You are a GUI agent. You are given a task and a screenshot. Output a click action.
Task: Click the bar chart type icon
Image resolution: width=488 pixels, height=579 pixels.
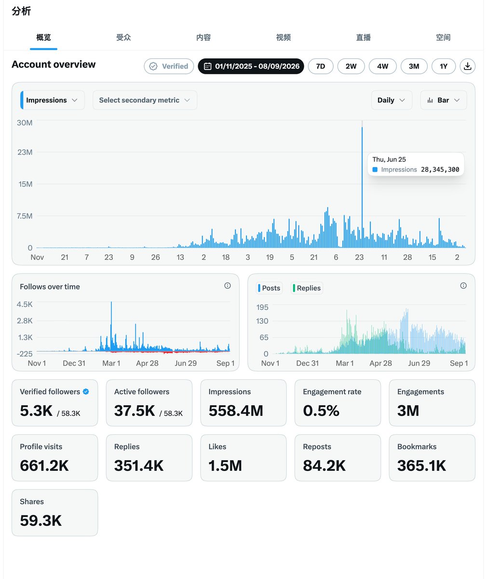tap(430, 100)
